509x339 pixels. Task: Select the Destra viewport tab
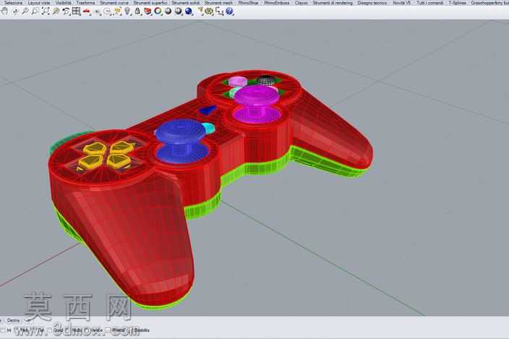(x=13, y=320)
